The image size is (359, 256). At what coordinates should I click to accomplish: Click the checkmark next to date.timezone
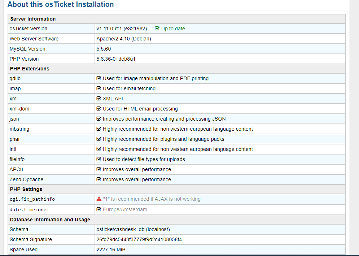tap(98, 209)
